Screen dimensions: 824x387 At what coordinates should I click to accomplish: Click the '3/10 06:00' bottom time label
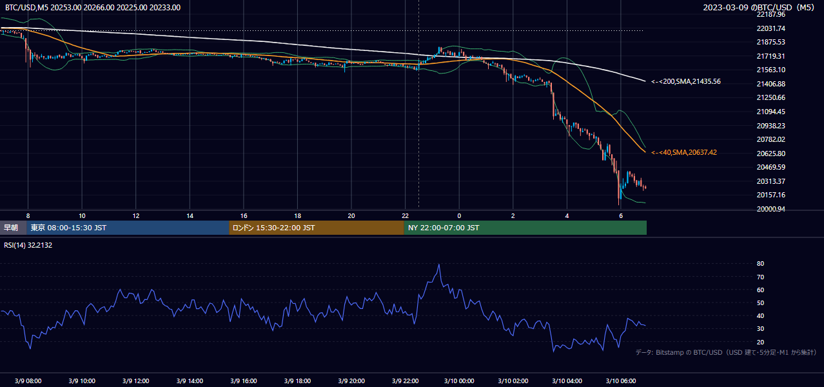621,381
